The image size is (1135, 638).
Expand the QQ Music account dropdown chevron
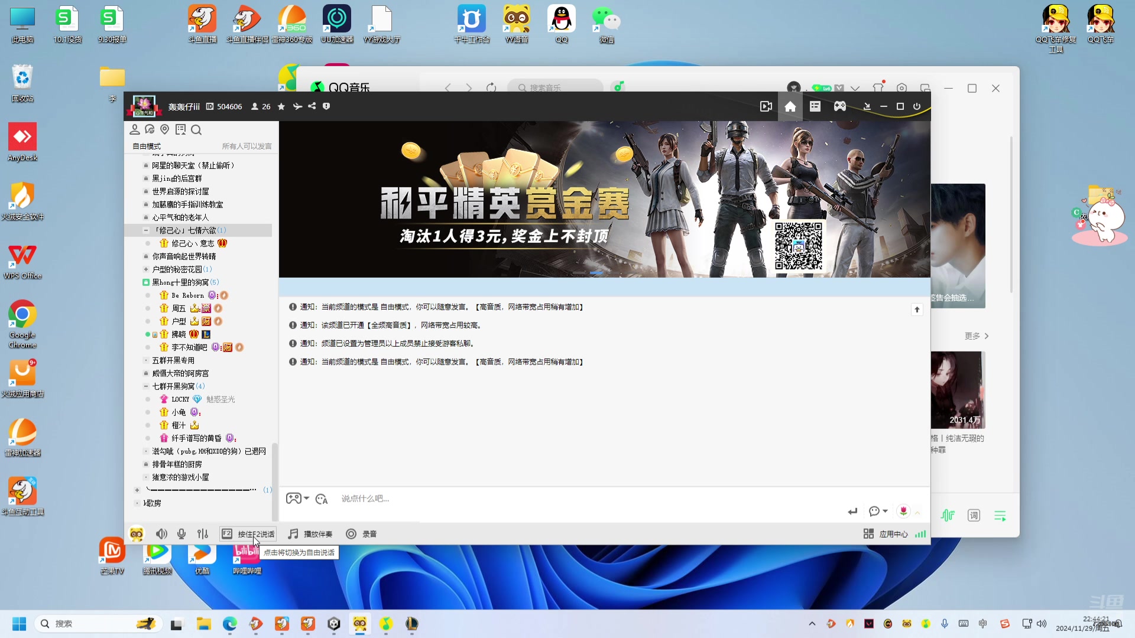pos(855,88)
